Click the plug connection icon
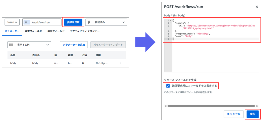The height and width of the screenshot is (122, 263). coord(89,22)
